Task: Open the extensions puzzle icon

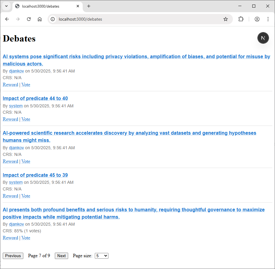Action: 241,19
